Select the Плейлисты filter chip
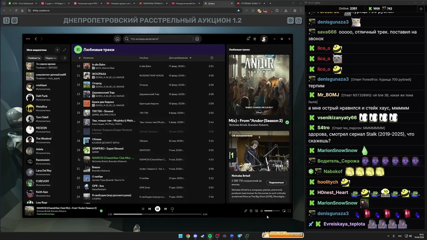This screenshot has height=240, width=427. pos(34,58)
